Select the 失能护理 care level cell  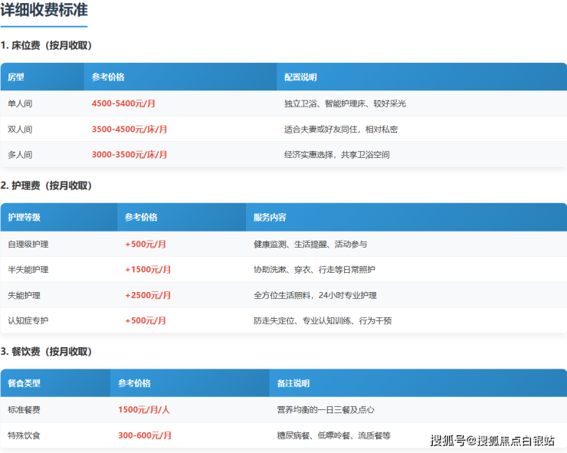24,295
